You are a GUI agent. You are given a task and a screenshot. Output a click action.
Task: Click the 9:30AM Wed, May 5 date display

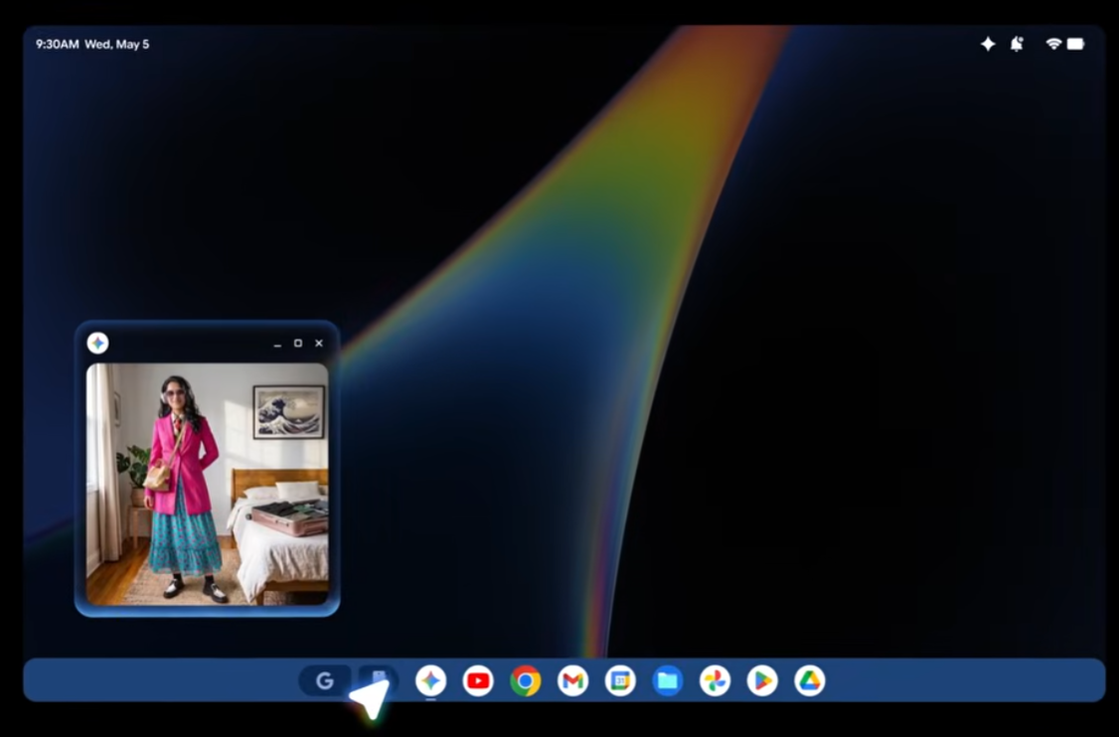click(92, 45)
